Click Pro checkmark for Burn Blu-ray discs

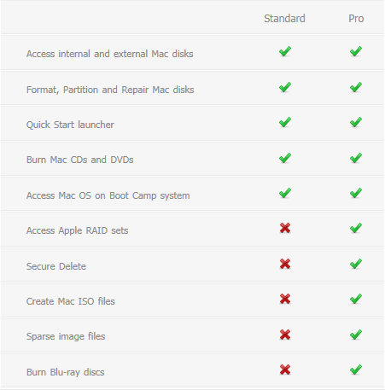(x=356, y=370)
